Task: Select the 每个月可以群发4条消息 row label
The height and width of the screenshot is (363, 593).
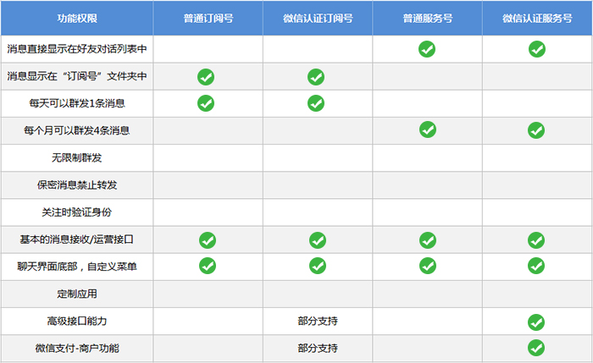Action: pyautogui.click(x=77, y=130)
